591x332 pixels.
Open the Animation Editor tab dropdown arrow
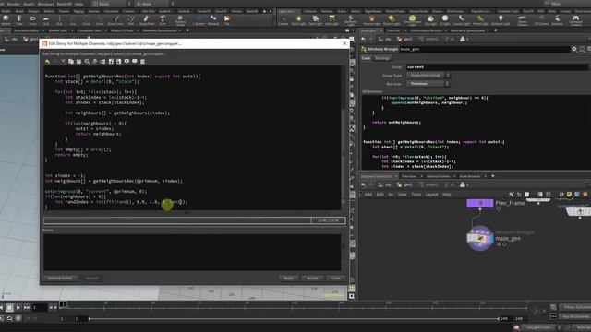(43, 30)
